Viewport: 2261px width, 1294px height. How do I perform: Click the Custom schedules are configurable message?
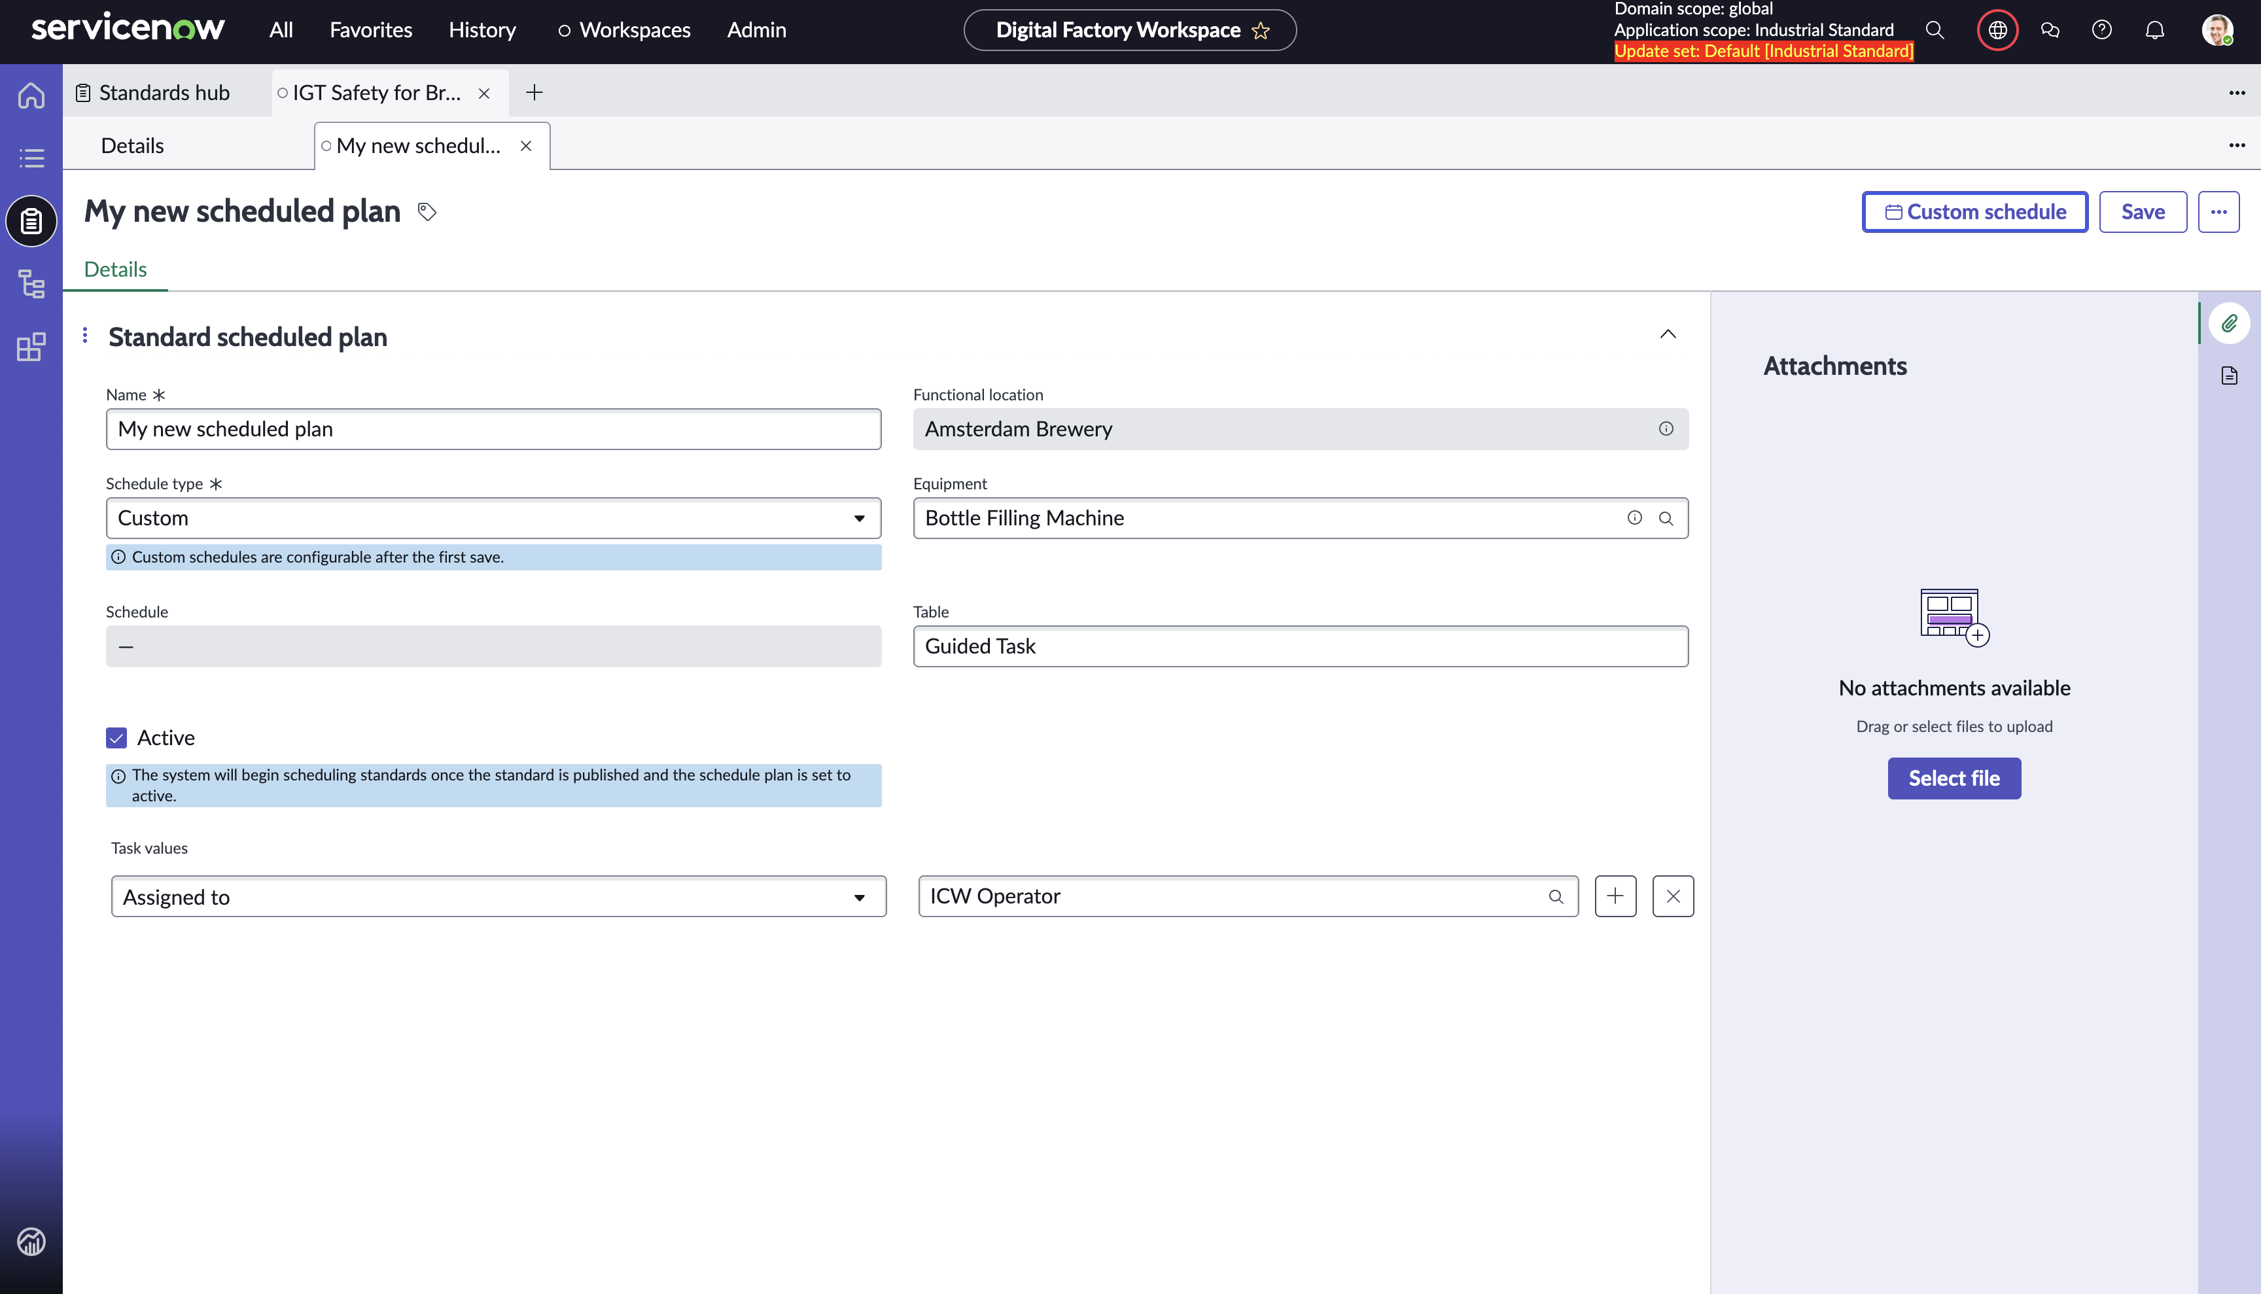pyautogui.click(x=493, y=557)
